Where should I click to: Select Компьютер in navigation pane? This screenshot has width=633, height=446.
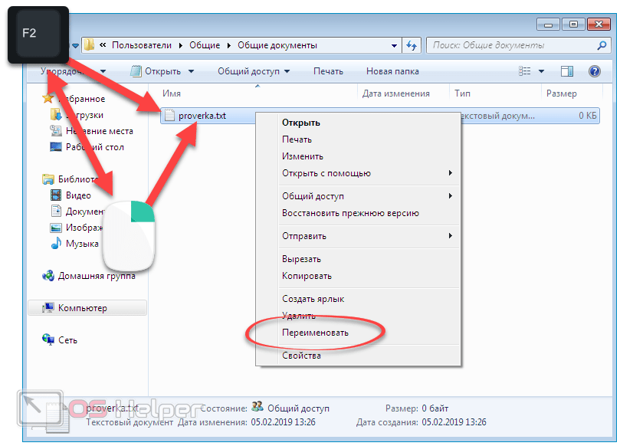(87, 308)
